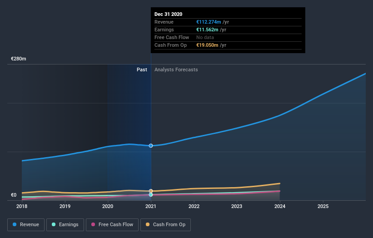Viewport: 373px width, 238px height.
Task: Toggle the Earnings series legend button
Action: (65, 225)
